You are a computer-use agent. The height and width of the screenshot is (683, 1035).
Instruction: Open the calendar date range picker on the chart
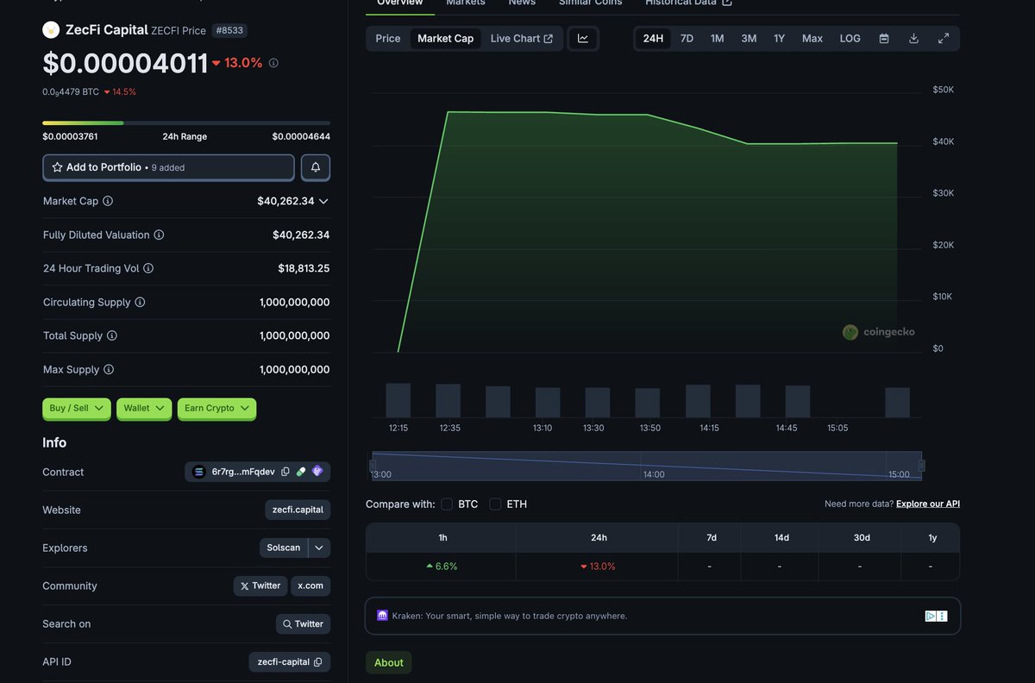[x=882, y=38]
